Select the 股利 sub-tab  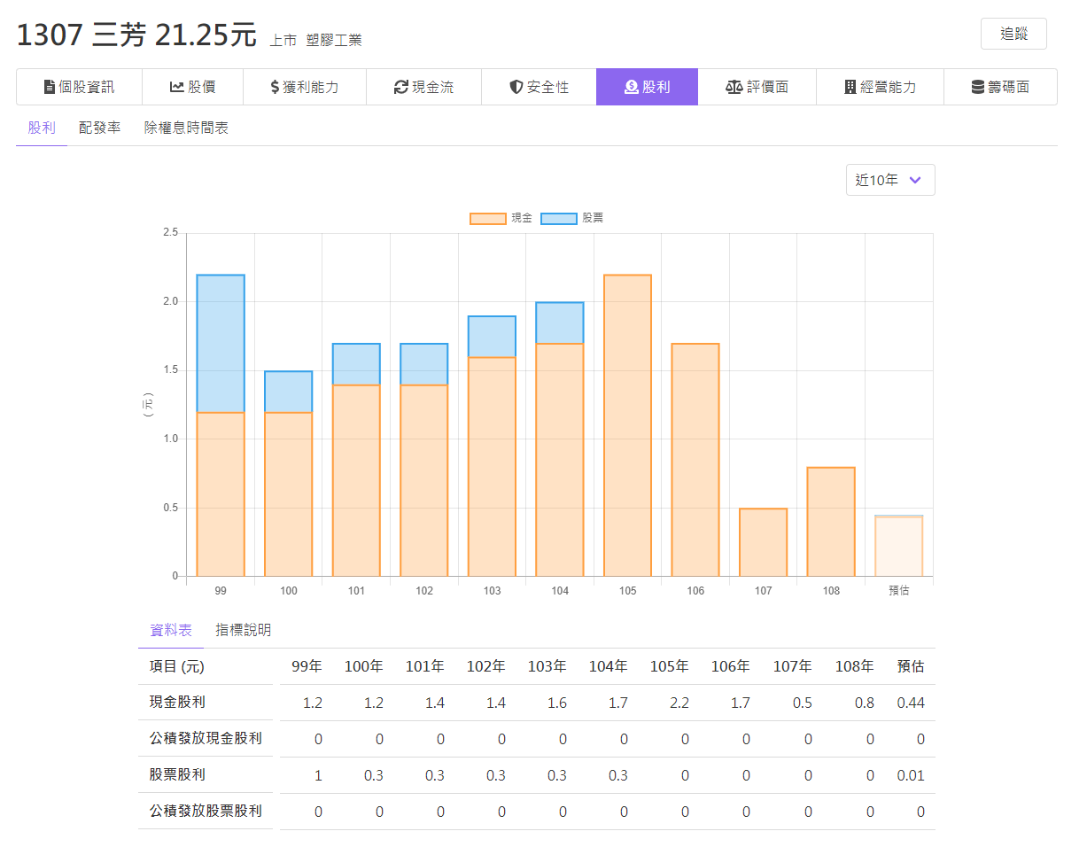pyautogui.click(x=42, y=128)
